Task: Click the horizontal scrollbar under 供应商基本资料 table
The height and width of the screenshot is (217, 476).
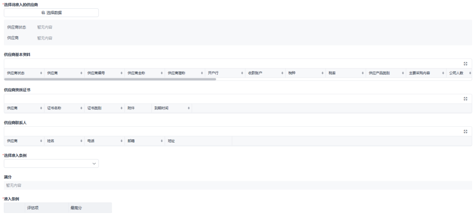Action: click(110, 79)
